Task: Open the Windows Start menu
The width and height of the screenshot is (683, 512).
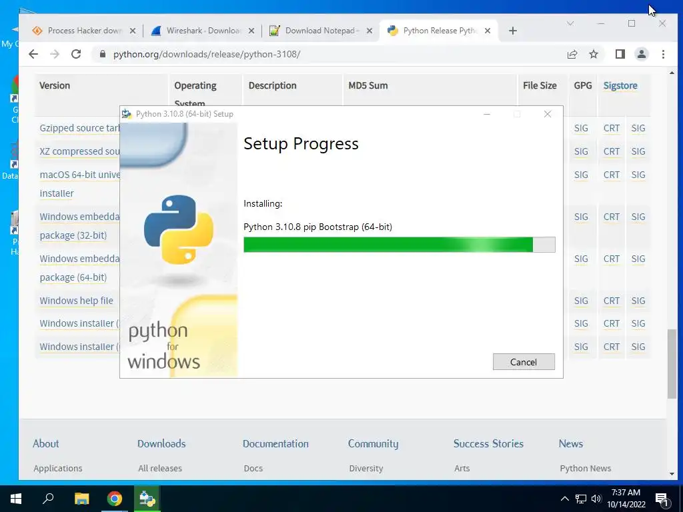Action: coord(16,499)
